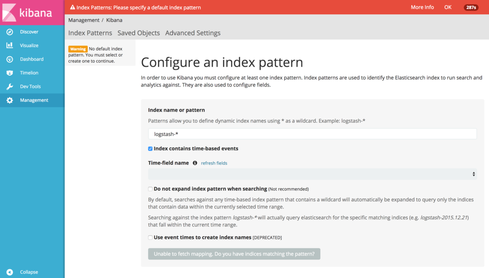Click the [DEPRECATED] text
The image size is (489, 278).
point(267,238)
